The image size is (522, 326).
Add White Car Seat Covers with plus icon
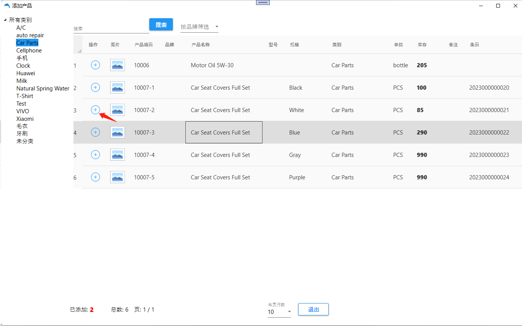95,110
